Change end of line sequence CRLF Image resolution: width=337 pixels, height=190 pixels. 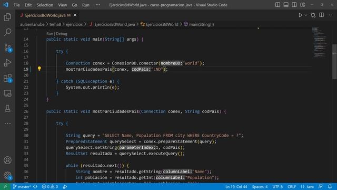291,186
